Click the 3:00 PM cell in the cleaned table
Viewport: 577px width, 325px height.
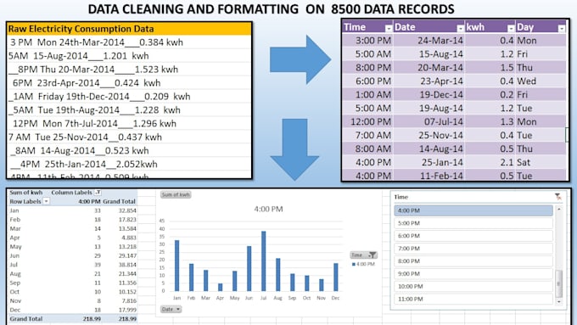tap(367, 41)
